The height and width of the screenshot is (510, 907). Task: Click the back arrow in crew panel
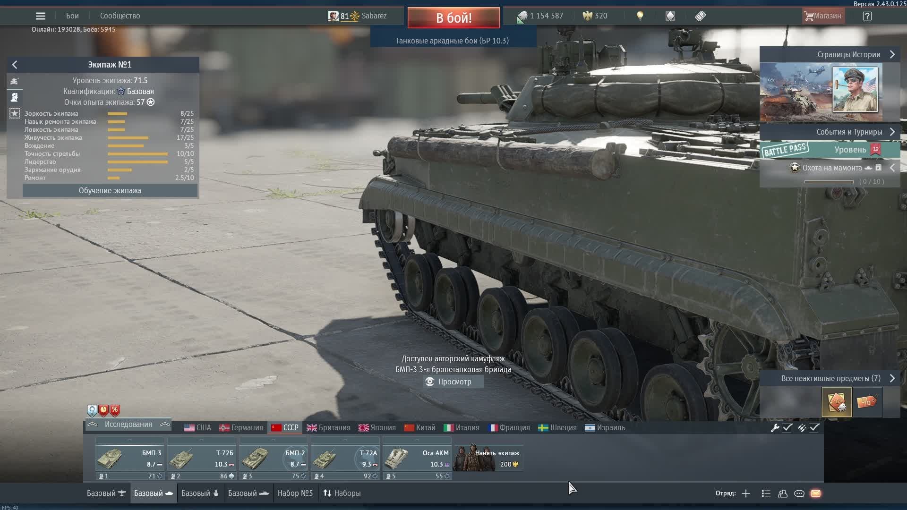tap(15, 65)
